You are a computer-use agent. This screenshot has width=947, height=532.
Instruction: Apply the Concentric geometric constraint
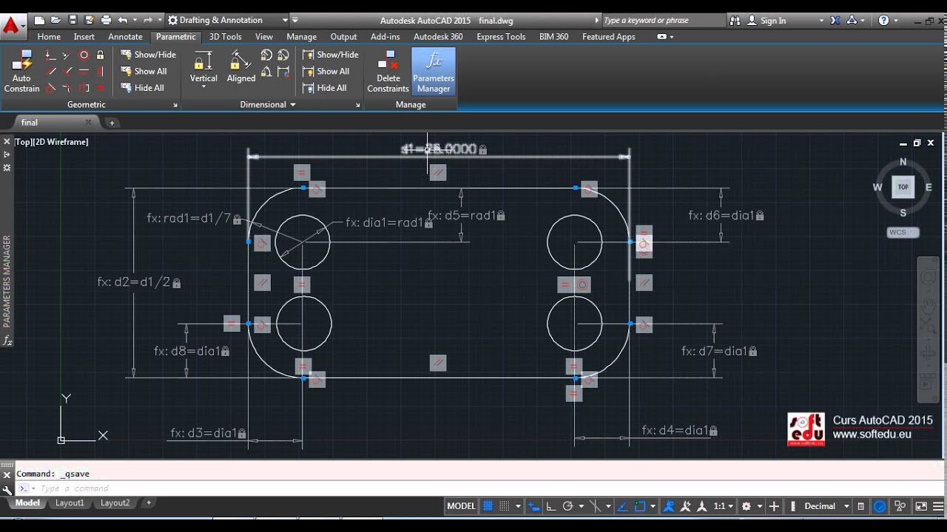click(84, 55)
